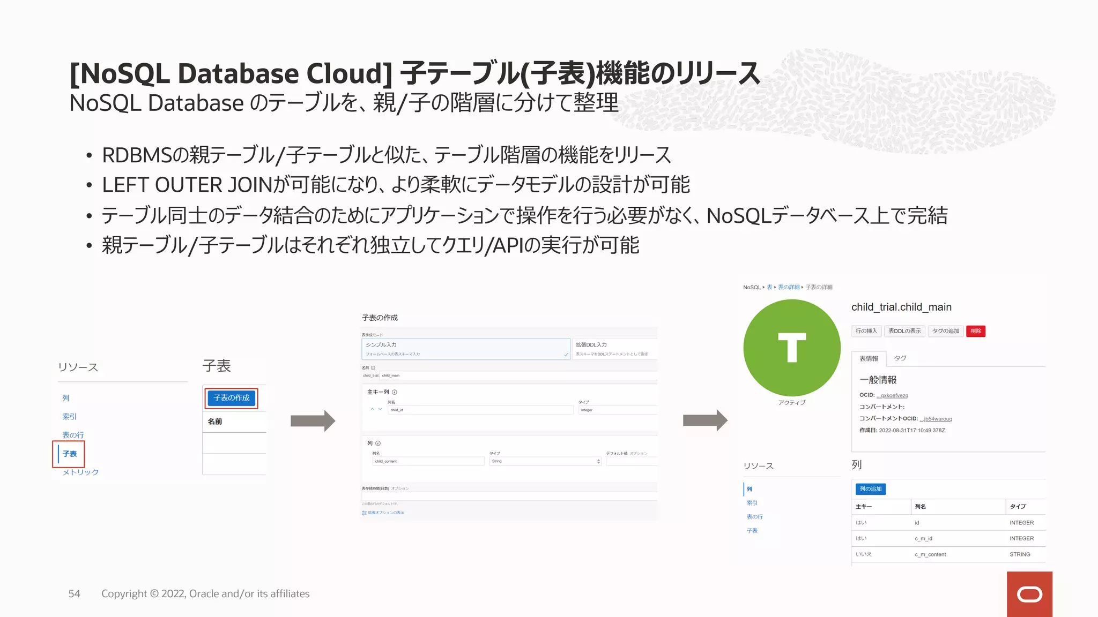
Task: Click the child_main name input field
Action: [518, 375]
